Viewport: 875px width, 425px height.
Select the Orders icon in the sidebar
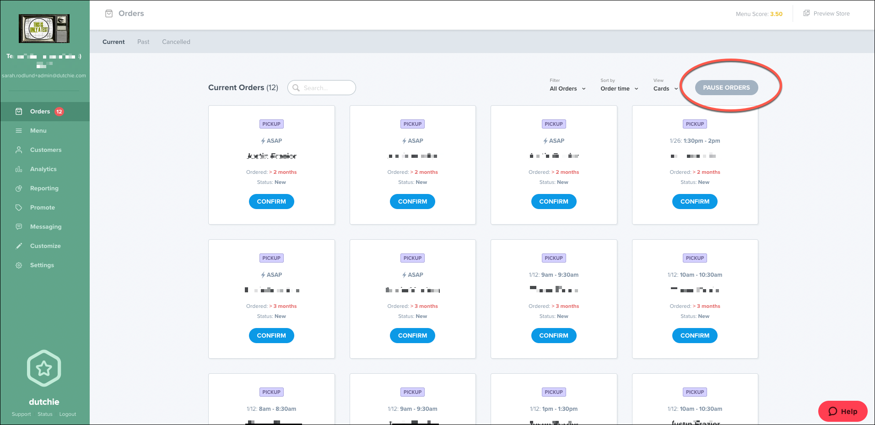pyautogui.click(x=18, y=111)
